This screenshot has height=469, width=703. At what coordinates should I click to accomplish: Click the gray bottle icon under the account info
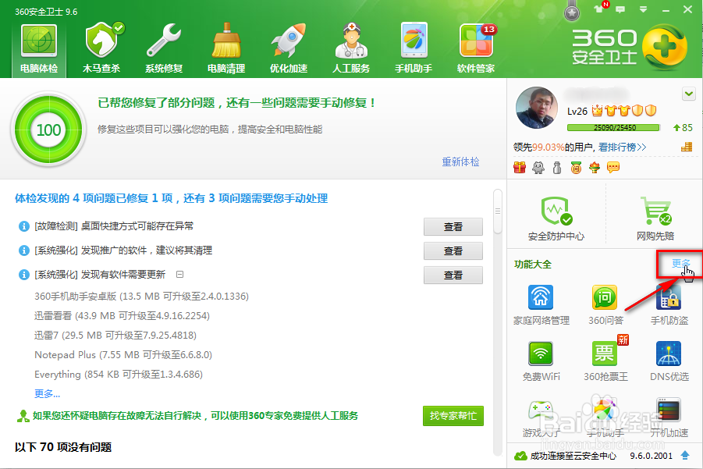click(x=557, y=168)
